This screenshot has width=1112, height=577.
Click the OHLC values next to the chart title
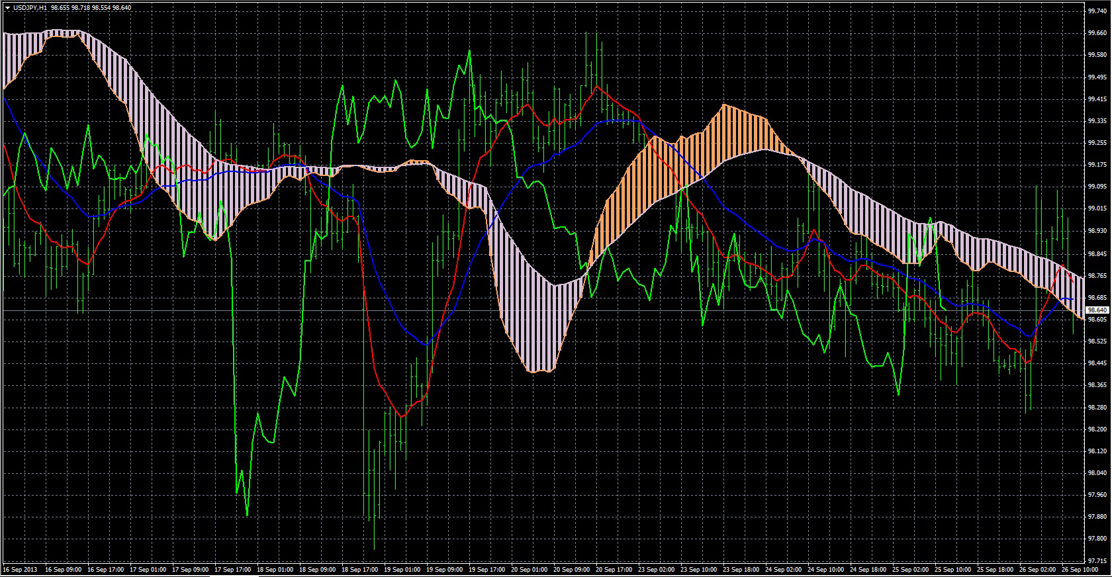(x=91, y=7)
